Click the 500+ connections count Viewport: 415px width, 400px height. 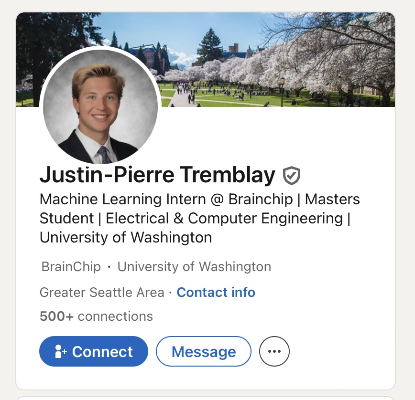point(96,316)
